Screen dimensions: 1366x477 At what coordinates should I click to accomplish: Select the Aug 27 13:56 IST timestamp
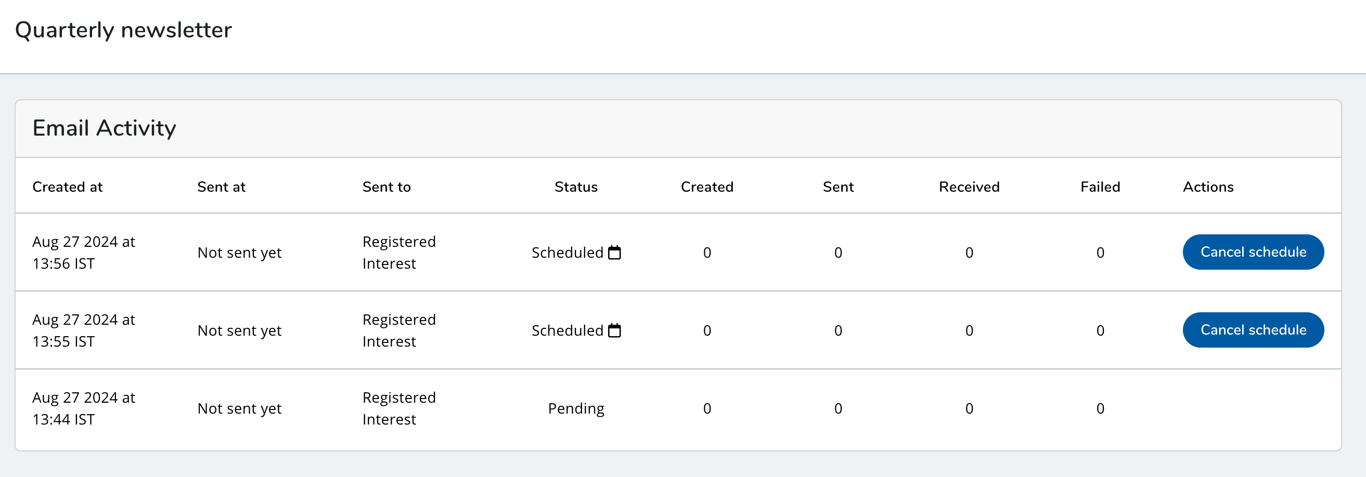click(83, 253)
